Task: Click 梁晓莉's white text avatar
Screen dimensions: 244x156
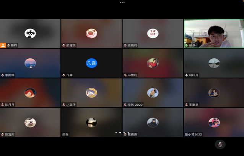Action: coord(153,33)
